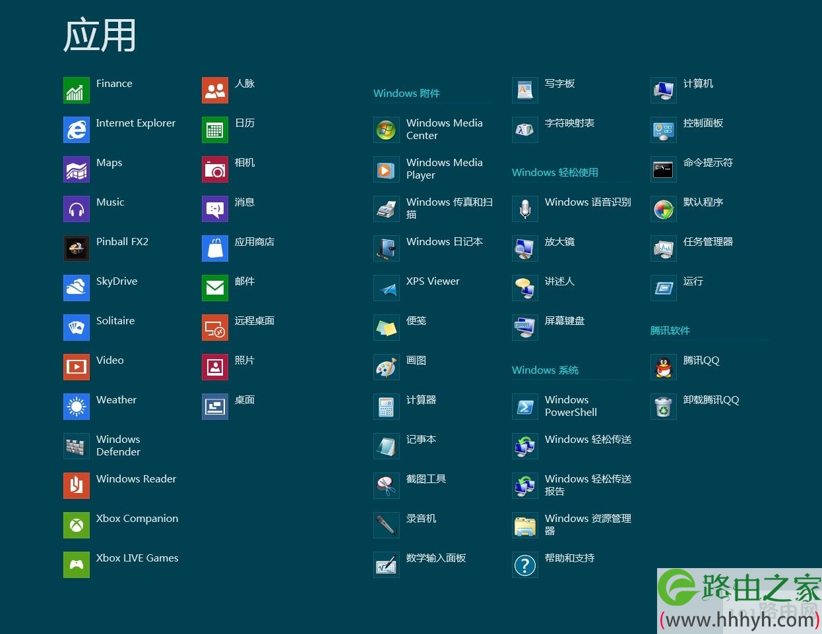Screen dimensions: 822x634
Task: Open Windows 日记本 journal icon
Action: point(387,248)
